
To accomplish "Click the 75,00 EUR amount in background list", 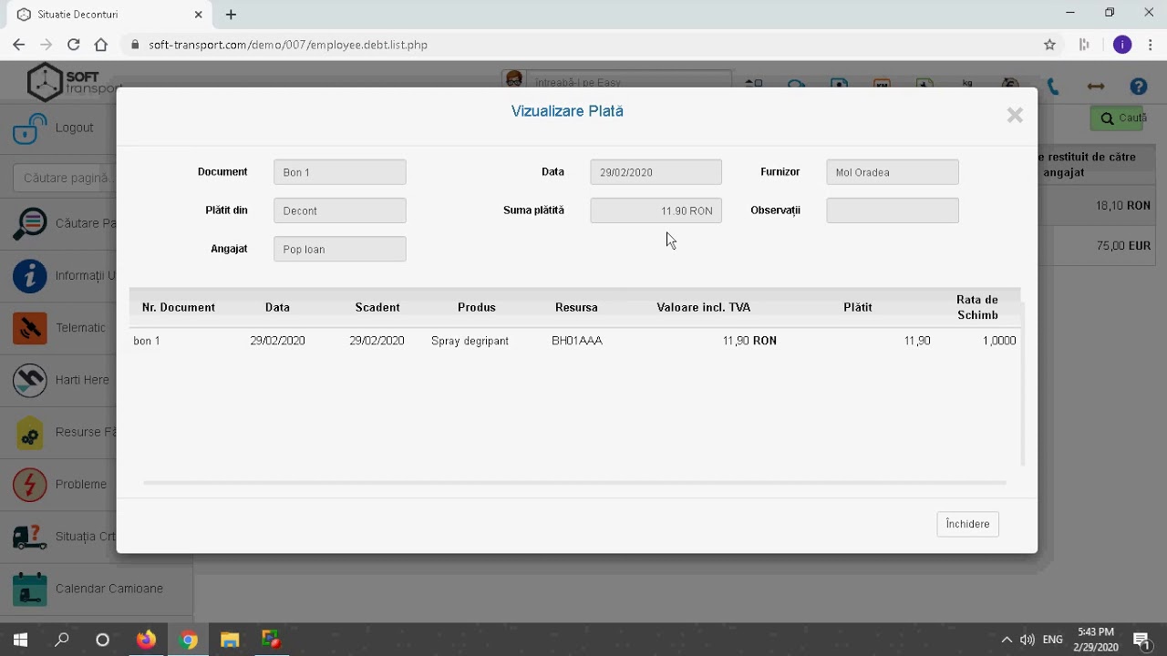I will pos(1123,246).
